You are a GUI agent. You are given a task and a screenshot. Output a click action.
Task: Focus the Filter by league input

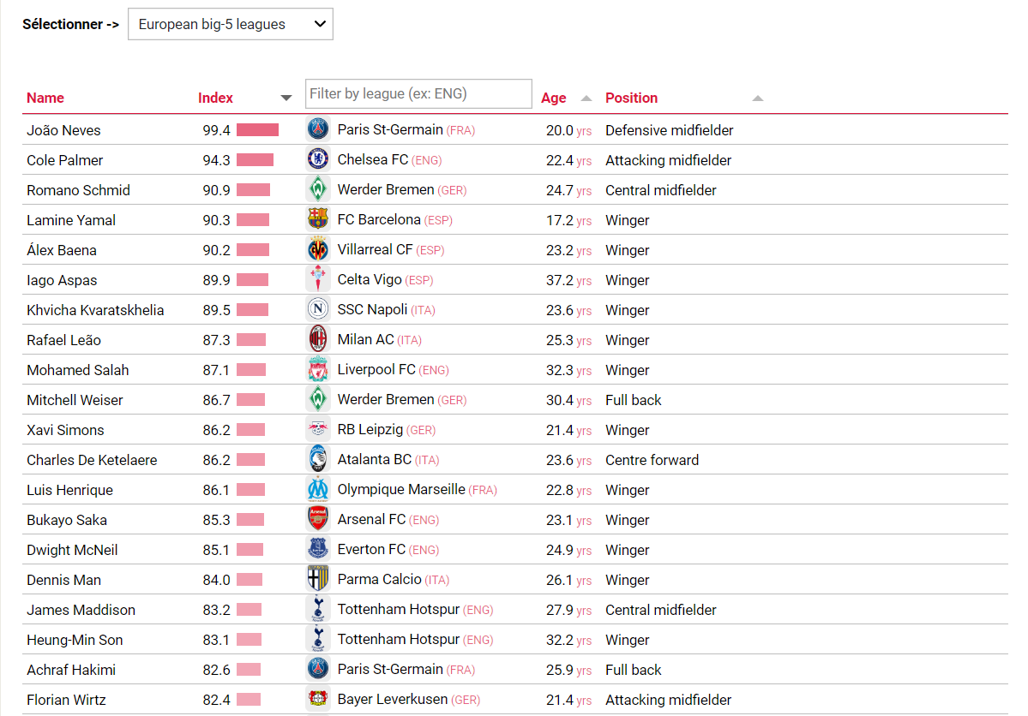418,93
